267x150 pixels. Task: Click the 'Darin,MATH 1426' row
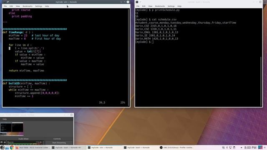coord(157,39)
